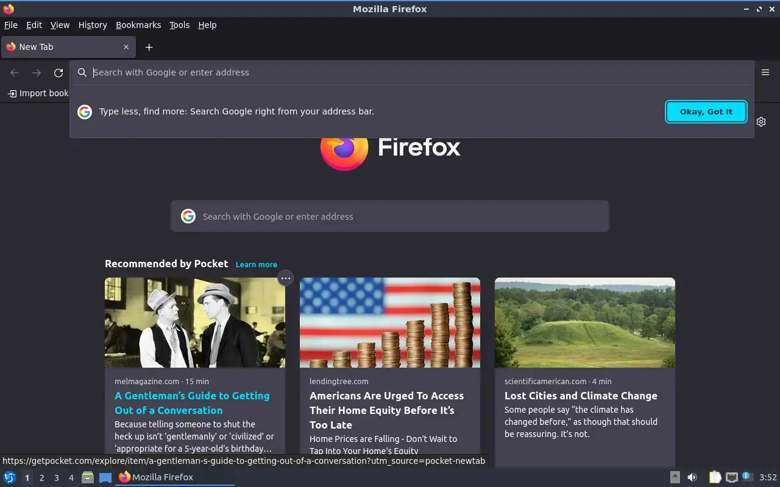The width and height of the screenshot is (780, 487).
Task: Open the Help menu
Action: tap(207, 25)
